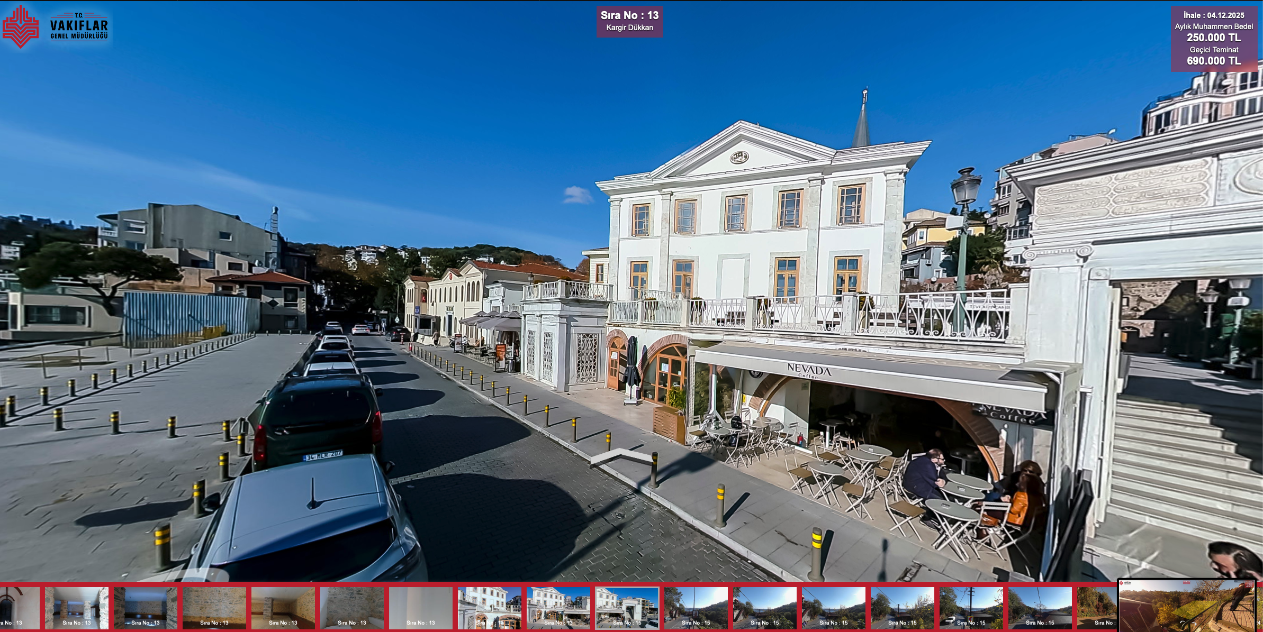Viewport: 1263px width, 632px height.
Task: Open the full stone wall close-up thumbnail
Action: [x=214, y=608]
